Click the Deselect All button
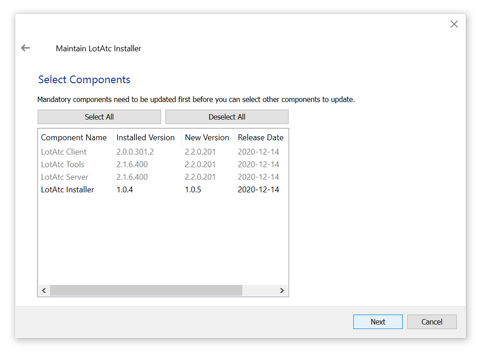This screenshot has width=481, height=351. pos(227,117)
